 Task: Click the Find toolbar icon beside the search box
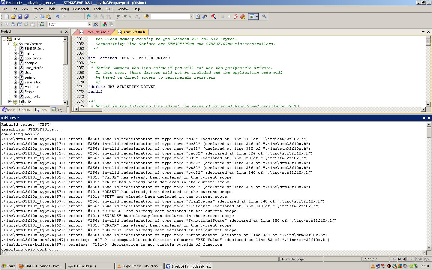[198, 16]
